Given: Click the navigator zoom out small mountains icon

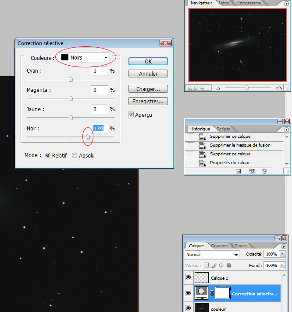Looking at the screenshot, I should [218, 88].
